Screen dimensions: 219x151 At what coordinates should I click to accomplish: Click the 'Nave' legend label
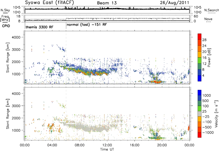coord(208,19)
